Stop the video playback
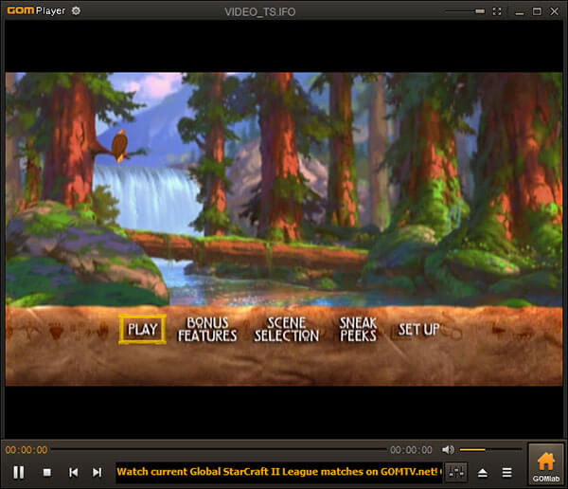The height and width of the screenshot is (489, 568). (x=47, y=472)
